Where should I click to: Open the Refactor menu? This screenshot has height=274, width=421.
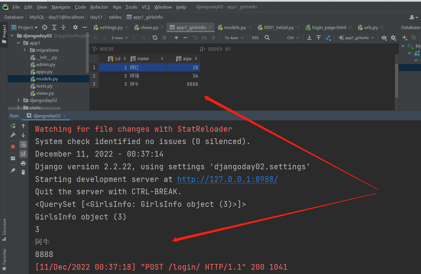point(99,7)
